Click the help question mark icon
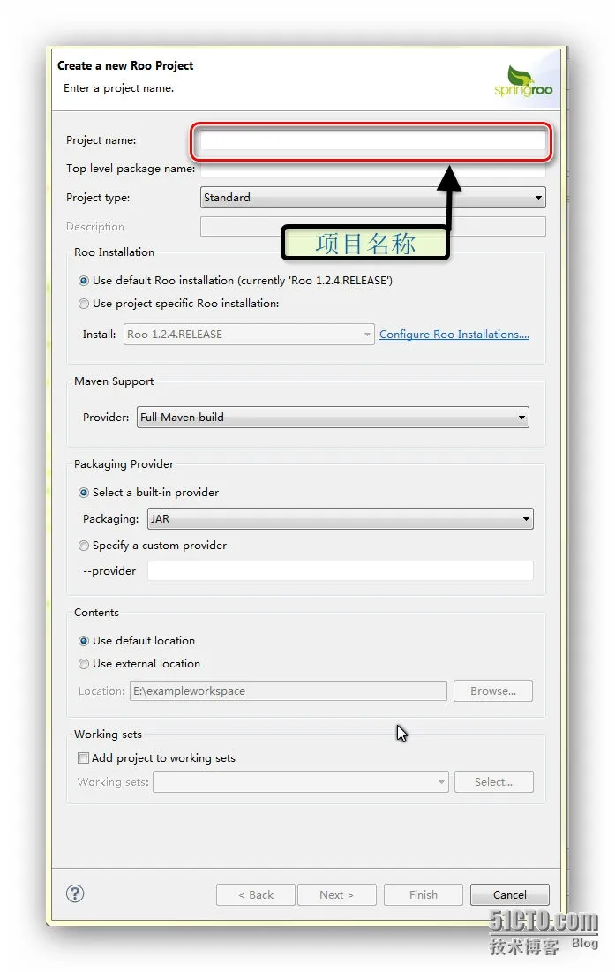The width and height of the screenshot is (615, 972). pyautogui.click(x=75, y=893)
